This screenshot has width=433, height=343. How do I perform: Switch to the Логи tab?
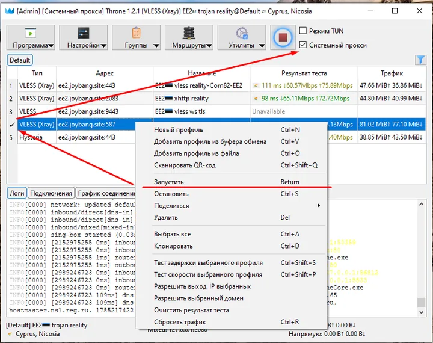17,193
